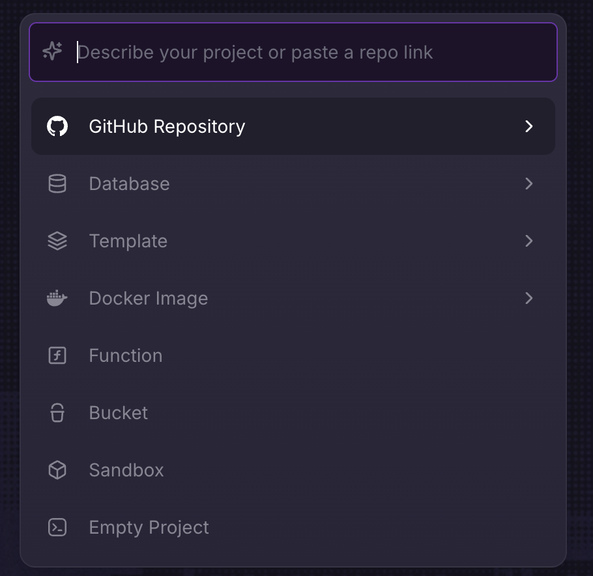Choose the Database menu entry
593x576 pixels.
pos(293,184)
